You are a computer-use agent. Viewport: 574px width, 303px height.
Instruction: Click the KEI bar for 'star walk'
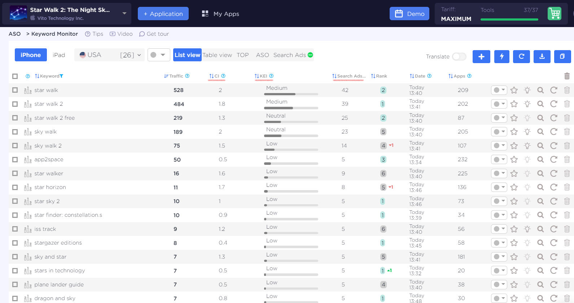291,94
